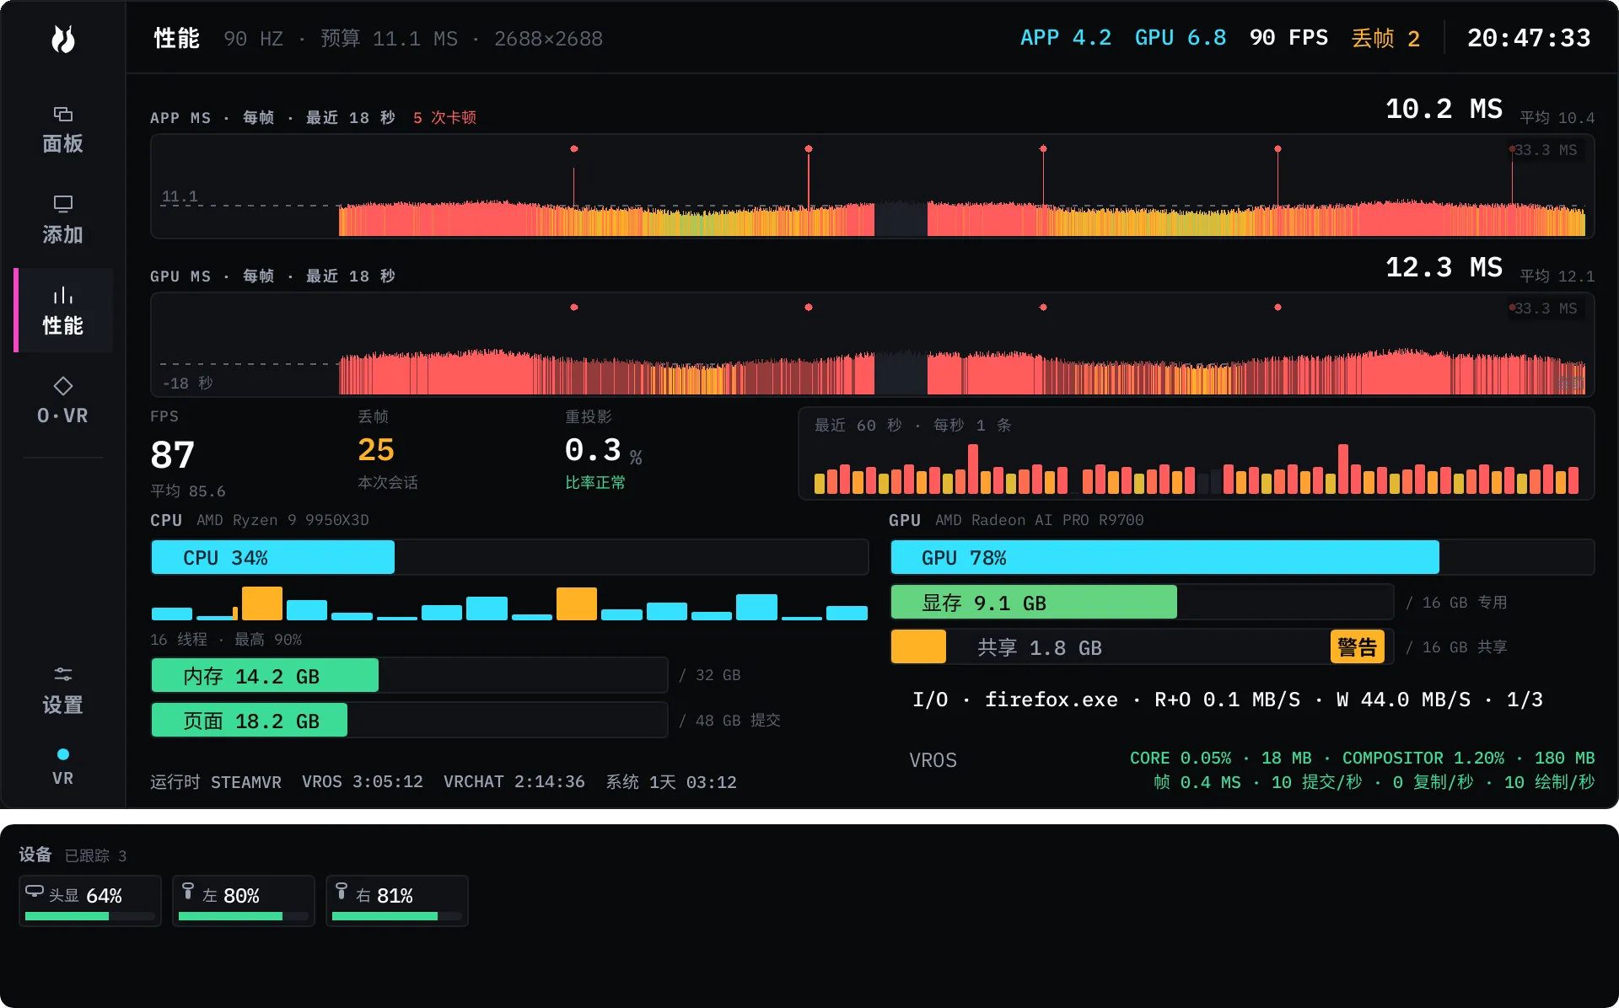Click the 显存 9.1 GB bar

click(x=1142, y=603)
